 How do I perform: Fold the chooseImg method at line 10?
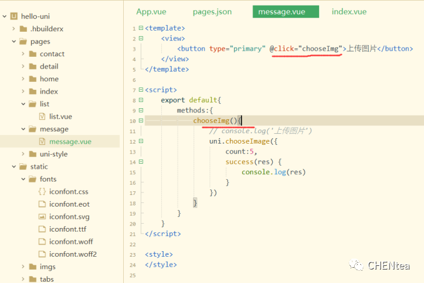[x=141, y=121]
